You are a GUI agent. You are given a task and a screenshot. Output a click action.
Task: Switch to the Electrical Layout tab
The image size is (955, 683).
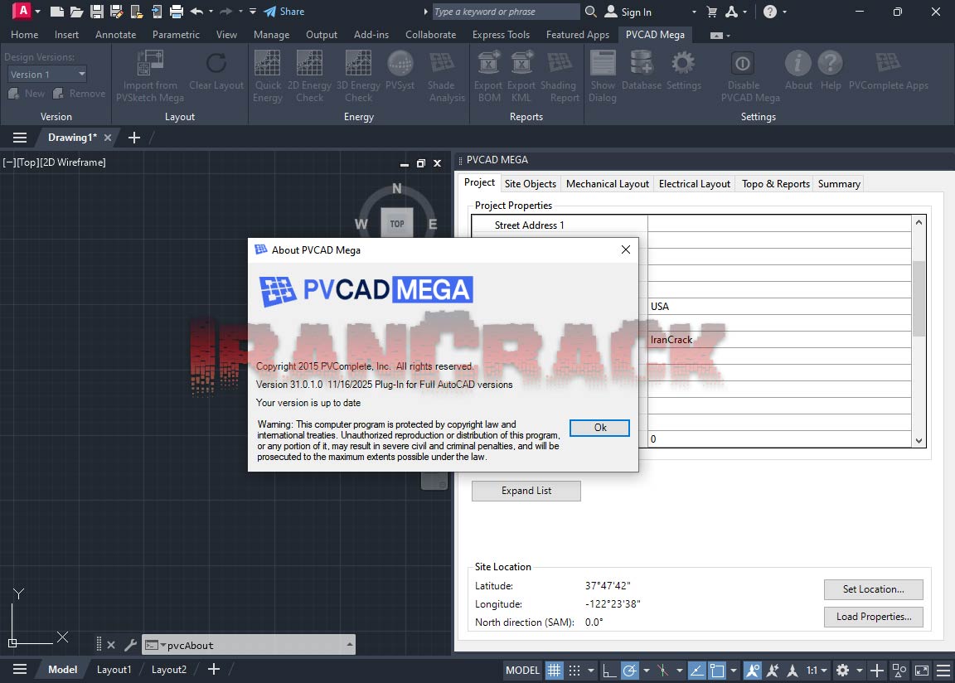point(695,183)
